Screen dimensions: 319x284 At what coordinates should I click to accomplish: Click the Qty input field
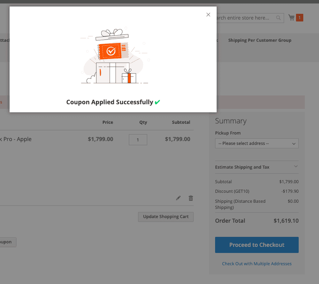click(138, 140)
